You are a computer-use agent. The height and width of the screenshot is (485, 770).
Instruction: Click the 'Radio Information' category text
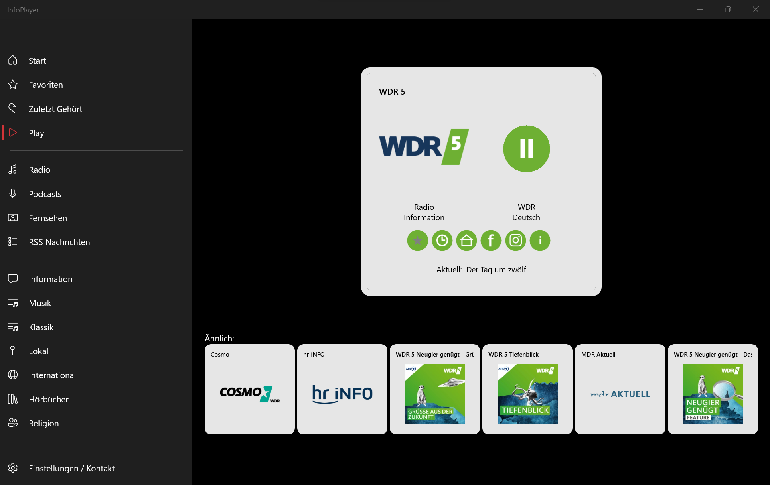[x=424, y=212]
